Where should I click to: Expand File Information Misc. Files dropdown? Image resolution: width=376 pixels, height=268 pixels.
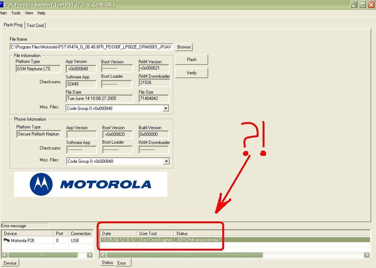click(166, 108)
